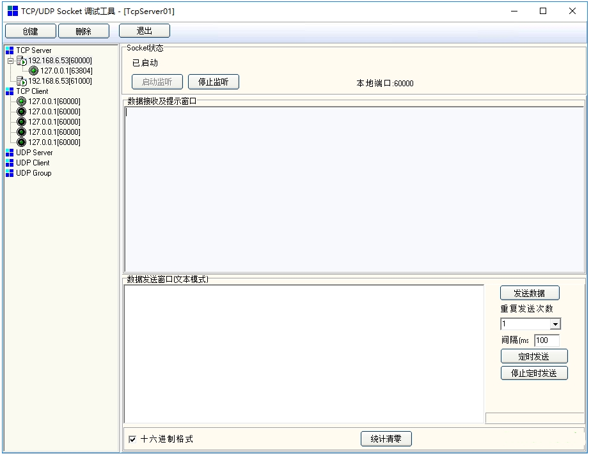Click the 创建 button

point(30,30)
